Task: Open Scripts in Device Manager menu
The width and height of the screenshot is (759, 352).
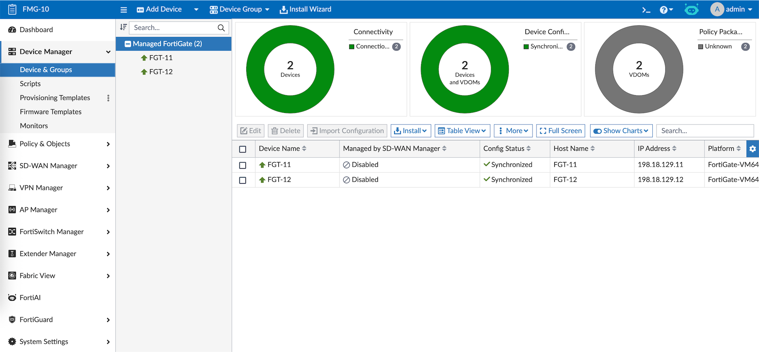Action: pos(30,84)
